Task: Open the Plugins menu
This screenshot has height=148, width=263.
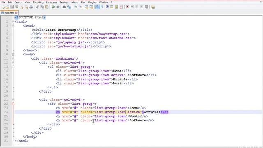Action: [x=92, y=2]
